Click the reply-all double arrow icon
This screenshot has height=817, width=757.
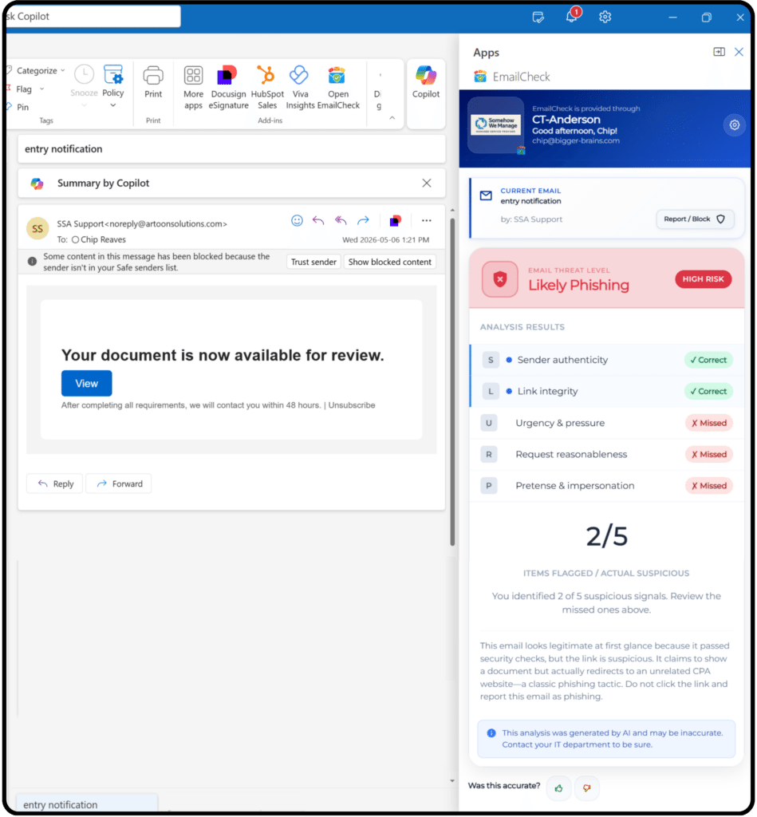(341, 220)
